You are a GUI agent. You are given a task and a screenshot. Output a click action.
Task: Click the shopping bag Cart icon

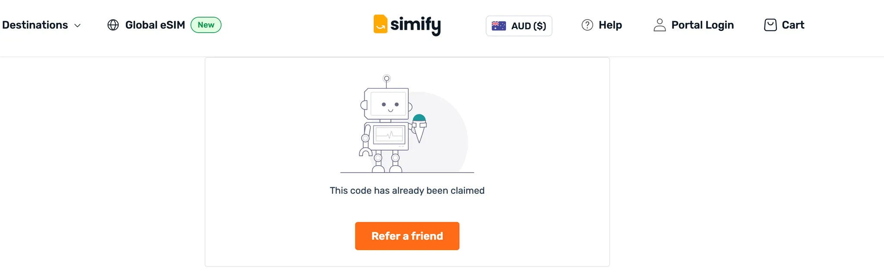point(770,25)
